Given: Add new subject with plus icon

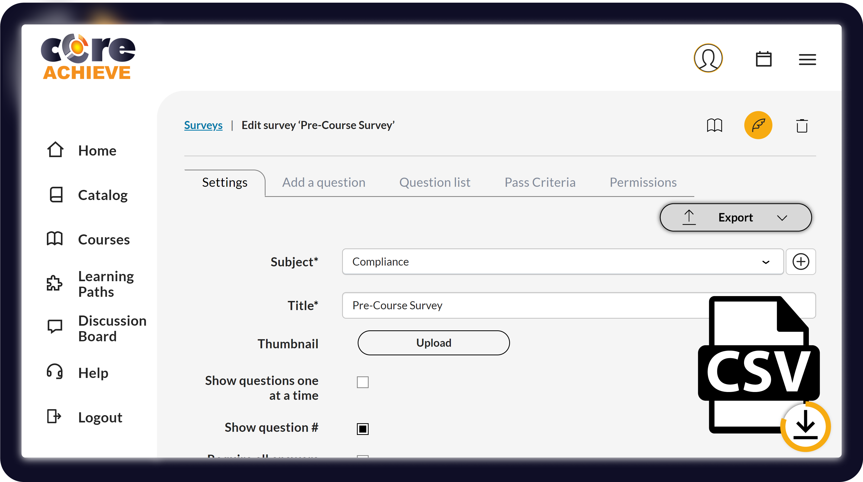Looking at the screenshot, I should tap(801, 262).
